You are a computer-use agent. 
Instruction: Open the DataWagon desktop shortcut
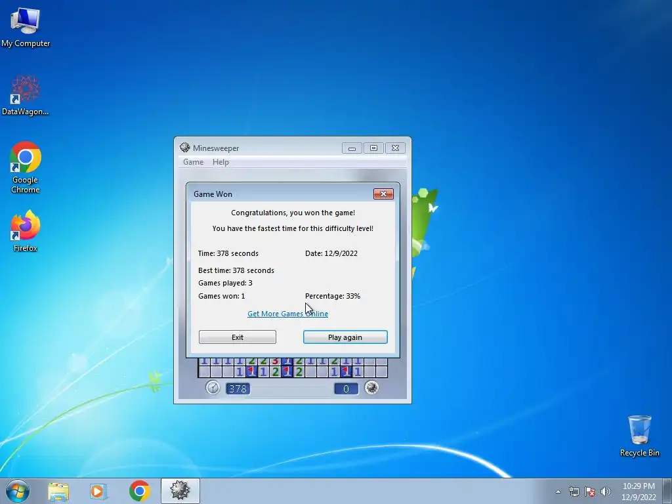[26, 95]
